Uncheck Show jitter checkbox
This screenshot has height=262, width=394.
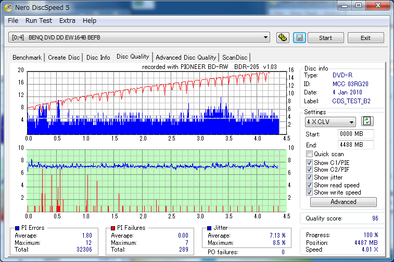[x=309, y=177]
